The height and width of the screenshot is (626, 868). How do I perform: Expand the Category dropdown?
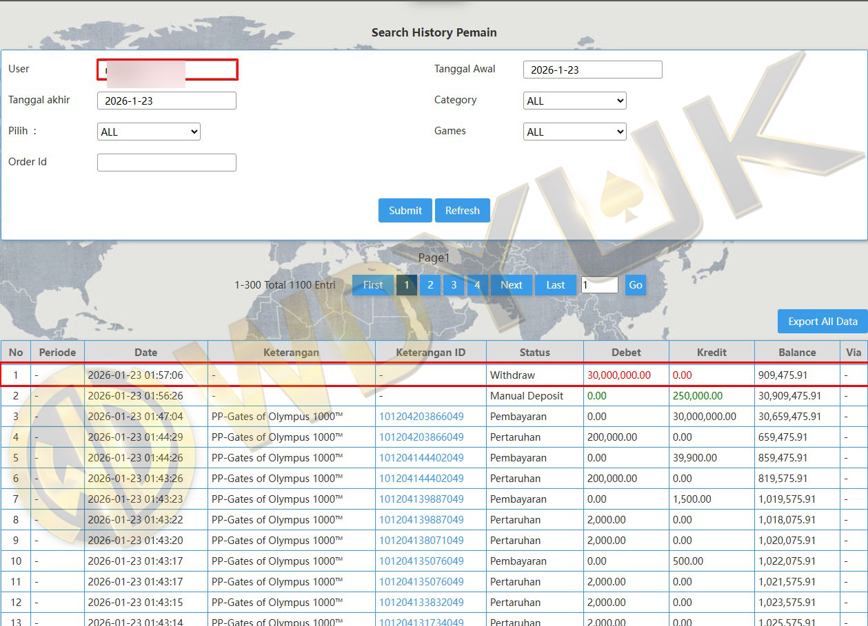point(574,101)
